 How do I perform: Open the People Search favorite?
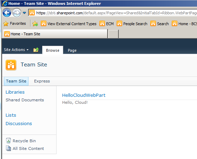coord(132,24)
